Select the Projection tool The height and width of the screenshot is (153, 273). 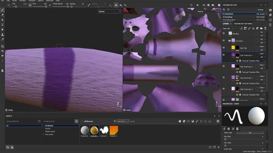[3, 20]
